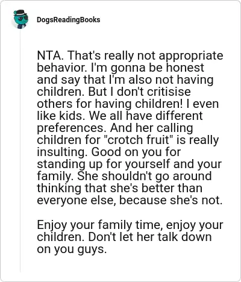
Task: Click "others for having children! I even" line
Action: click(128, 104)
